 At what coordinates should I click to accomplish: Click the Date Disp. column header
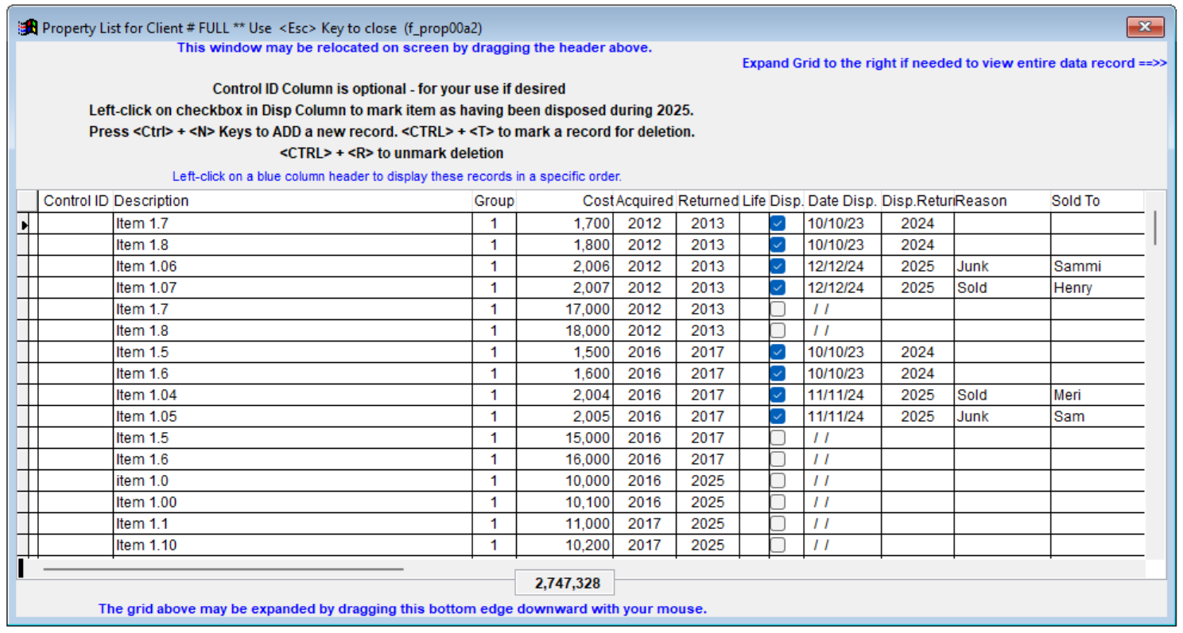[x=841, y=201]
